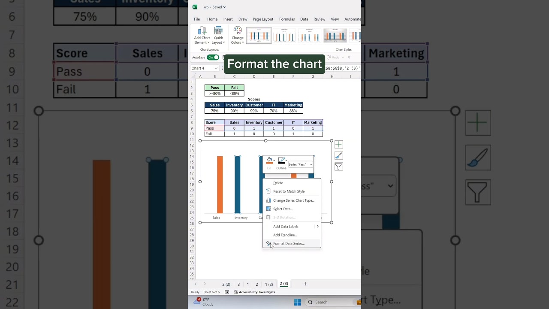This screenshot has height=309, width=549.
Task: Select the cell showing >=80%
Action: (x=214, y=93)
